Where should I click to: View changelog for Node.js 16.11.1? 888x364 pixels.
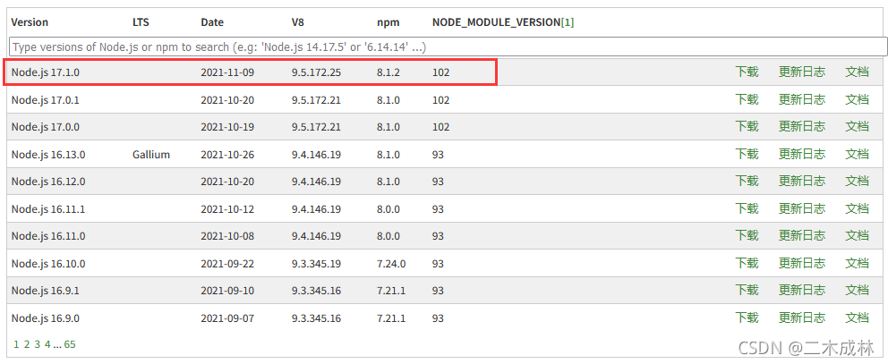tap(801, 209)
